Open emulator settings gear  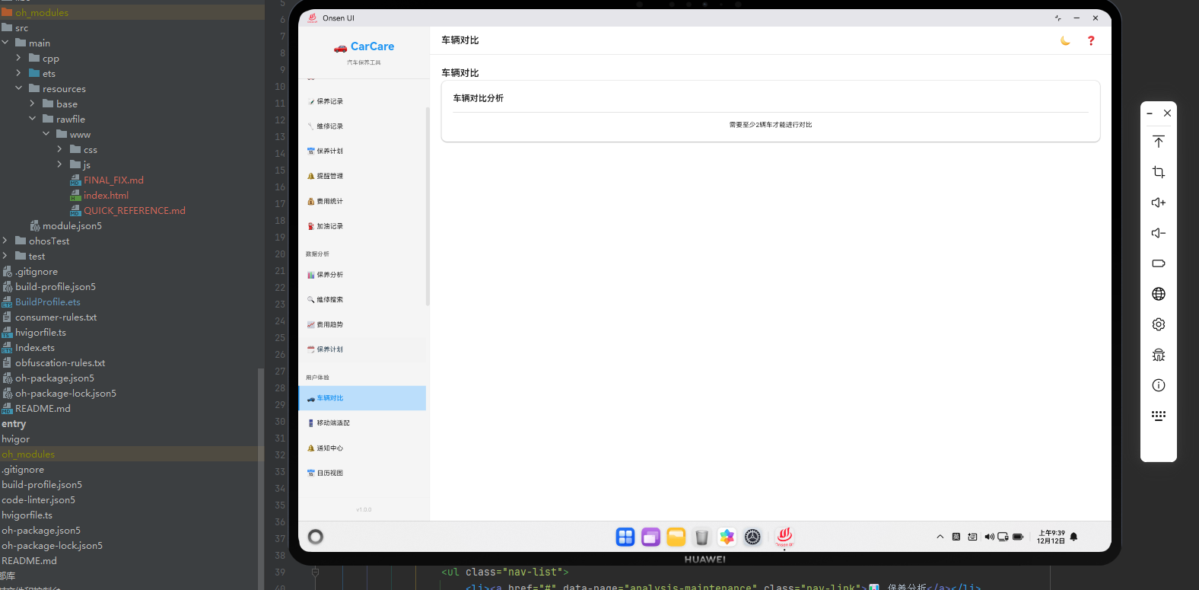coord(1159,324)
